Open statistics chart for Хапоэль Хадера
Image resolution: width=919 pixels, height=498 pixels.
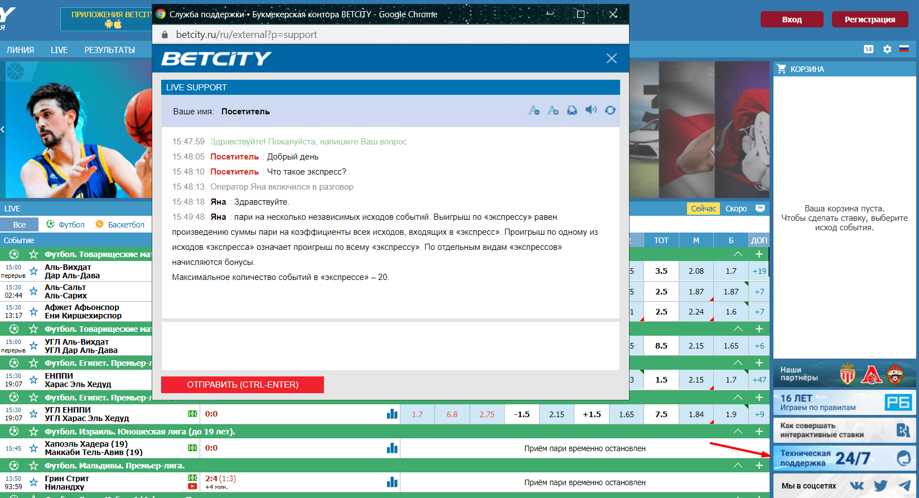[x=392, y=448]
